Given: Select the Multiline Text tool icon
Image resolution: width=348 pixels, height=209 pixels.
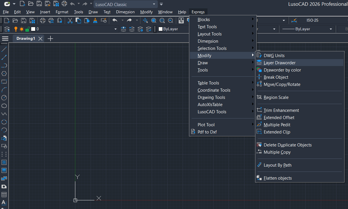Looking at the screenshot, I should point(4,203).
